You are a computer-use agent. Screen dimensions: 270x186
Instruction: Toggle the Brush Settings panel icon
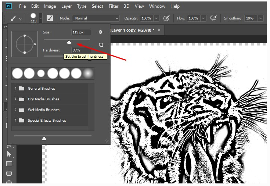(50, 18)
